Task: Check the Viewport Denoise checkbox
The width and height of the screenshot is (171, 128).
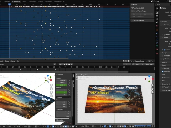Action: (164, 35)
